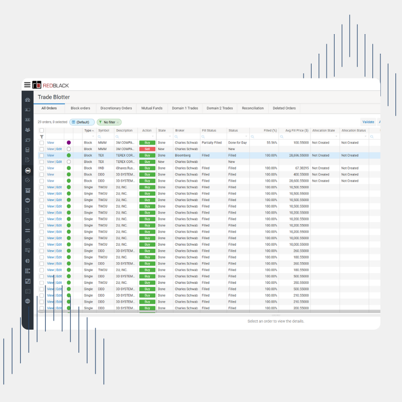The image size is (402, 402).
Task: Open the Allocation Status filter dropdown
Action: [365, 136]
